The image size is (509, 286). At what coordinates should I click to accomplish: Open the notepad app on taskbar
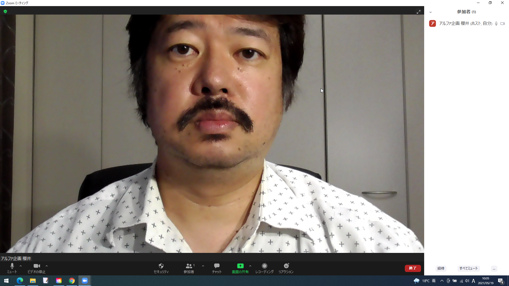click(x=46, y=281)
